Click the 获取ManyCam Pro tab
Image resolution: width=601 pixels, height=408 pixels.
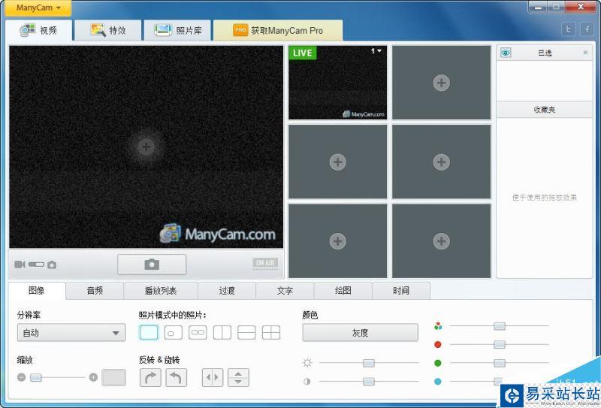(278, 30)
